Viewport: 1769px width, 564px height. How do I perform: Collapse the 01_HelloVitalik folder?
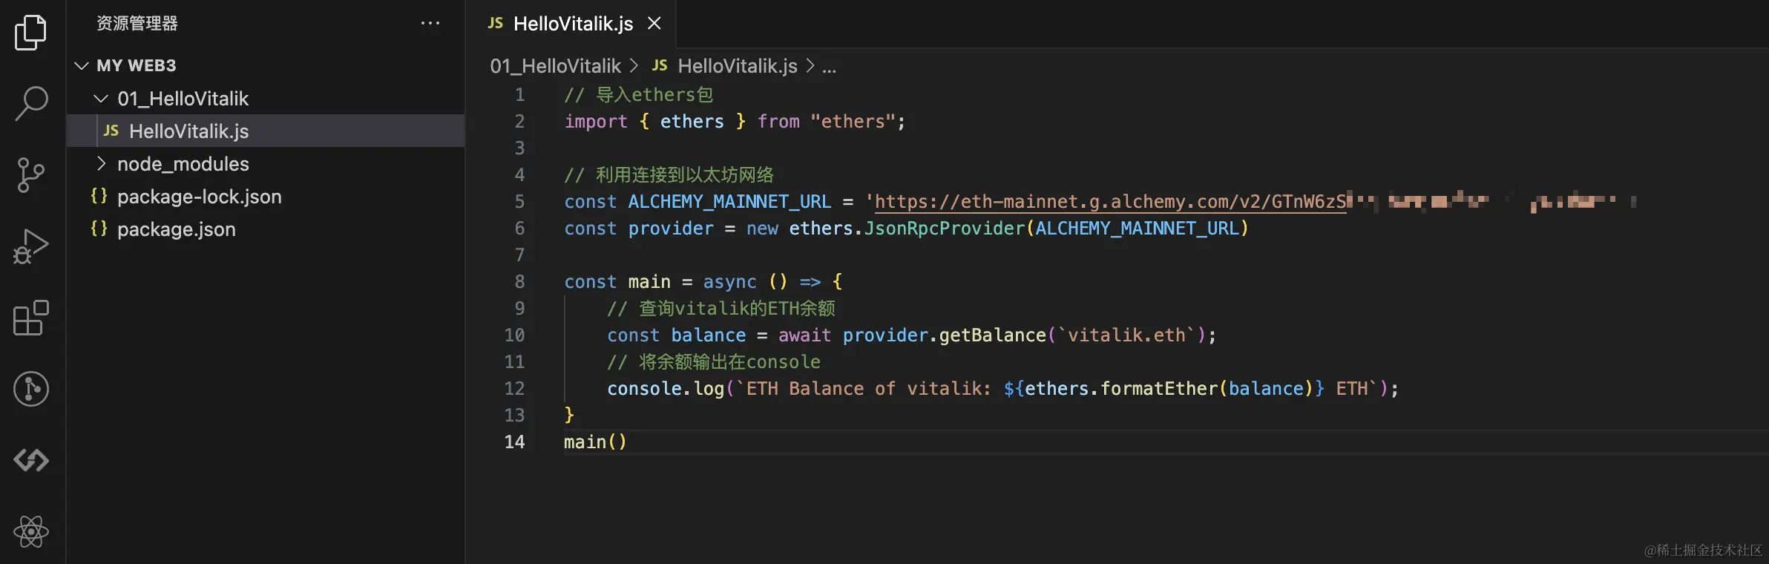tap(101, 98)
